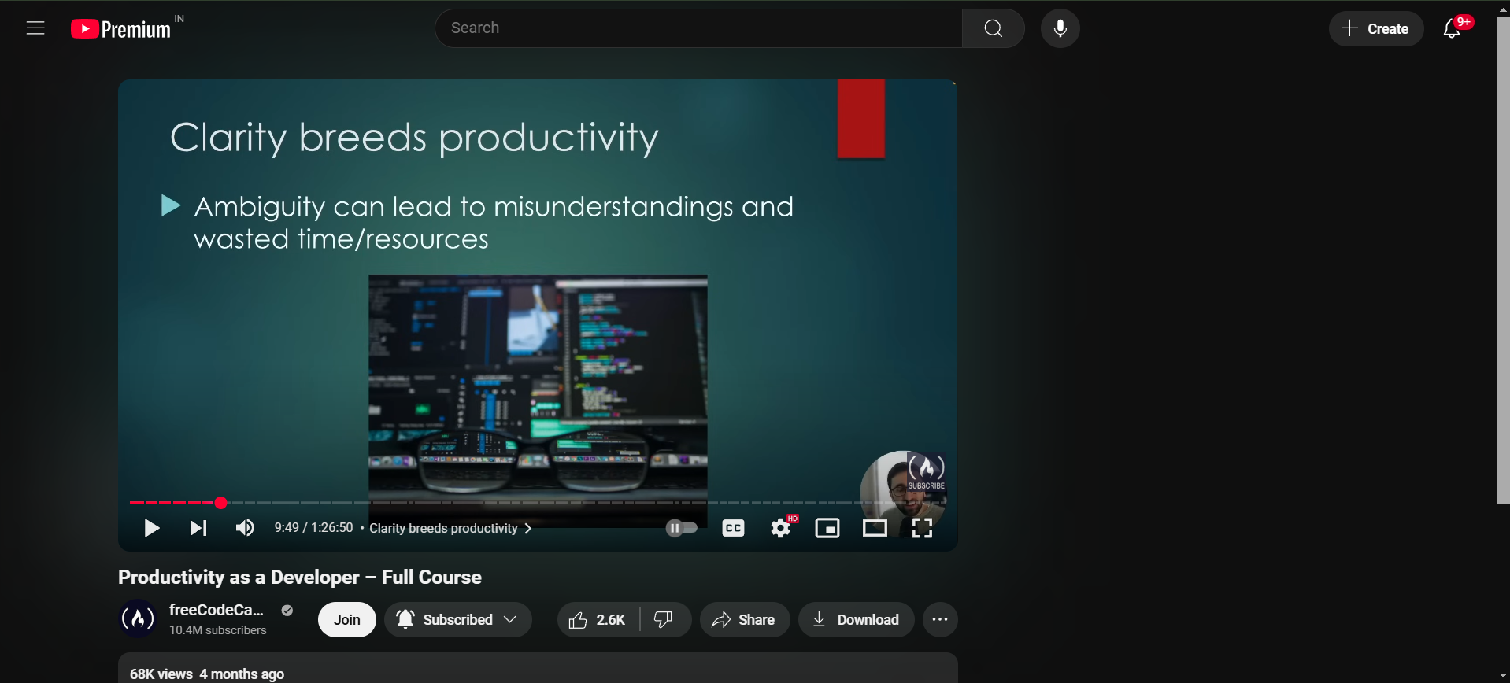Click the magnifier search button
This screenshot has height=683, width=1510.
tap(994, 28)
